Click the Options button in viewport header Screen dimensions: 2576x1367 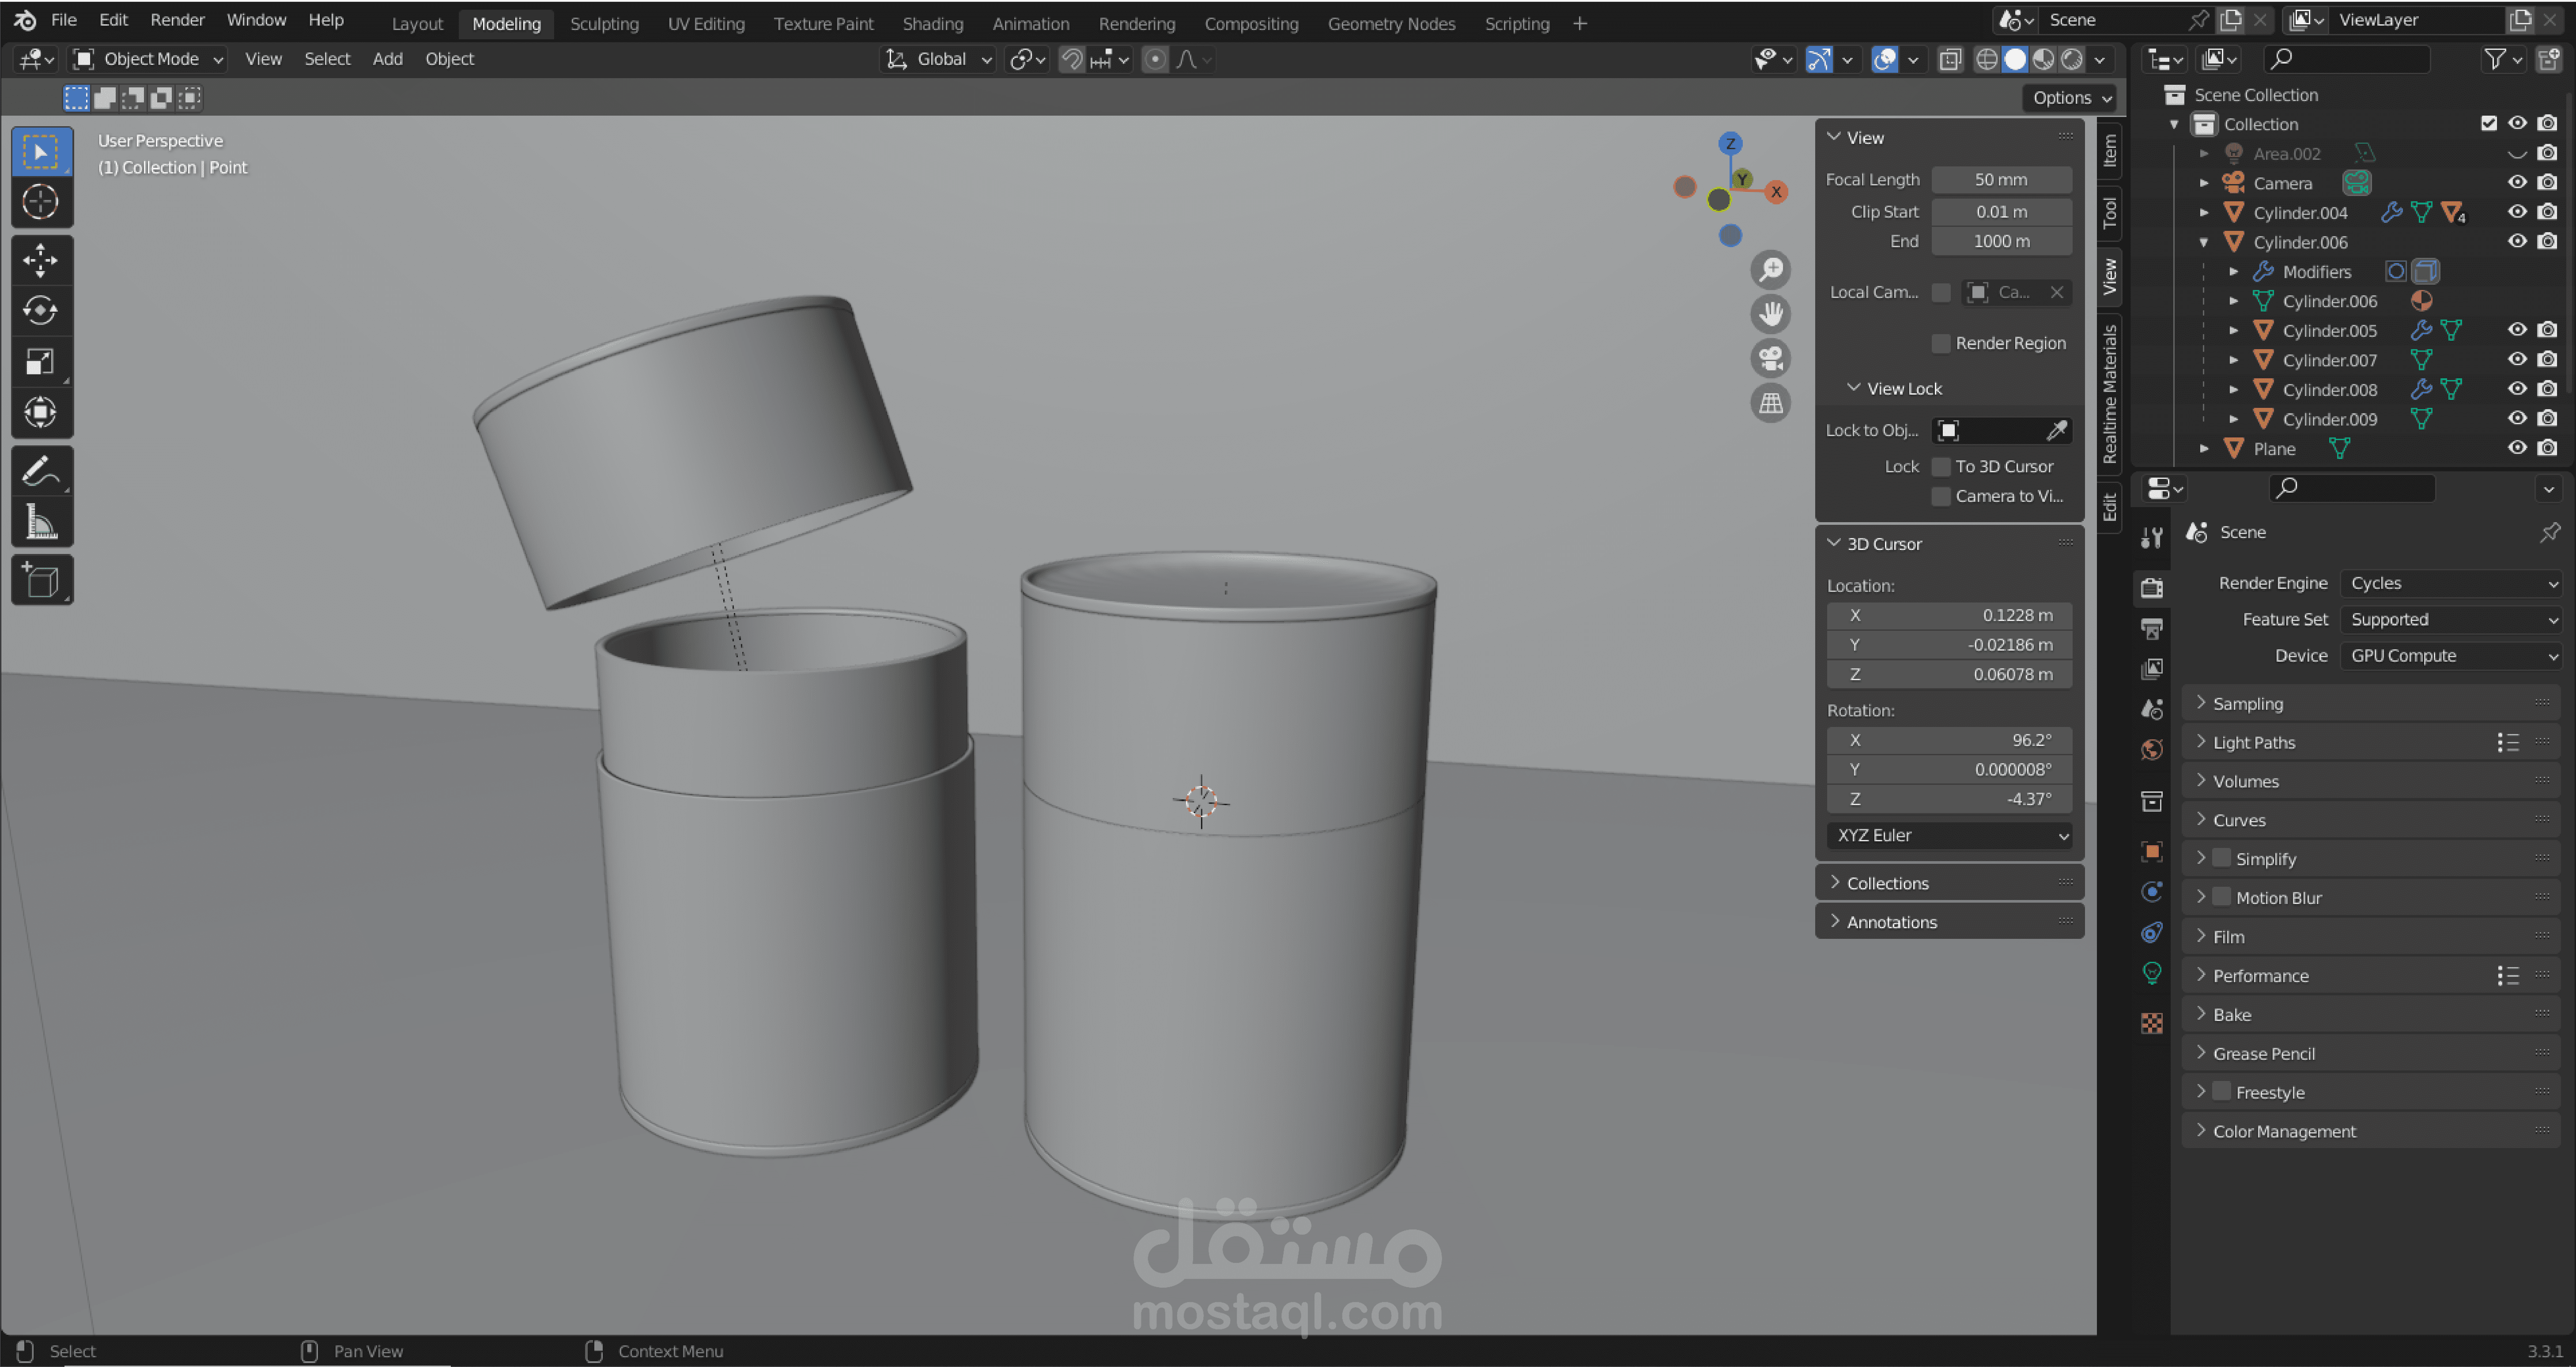[2071, 98]
